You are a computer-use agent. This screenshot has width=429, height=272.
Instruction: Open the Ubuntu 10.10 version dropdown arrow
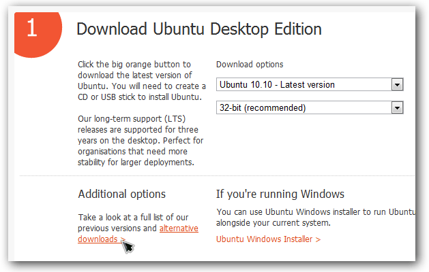[x=397, y=84]
